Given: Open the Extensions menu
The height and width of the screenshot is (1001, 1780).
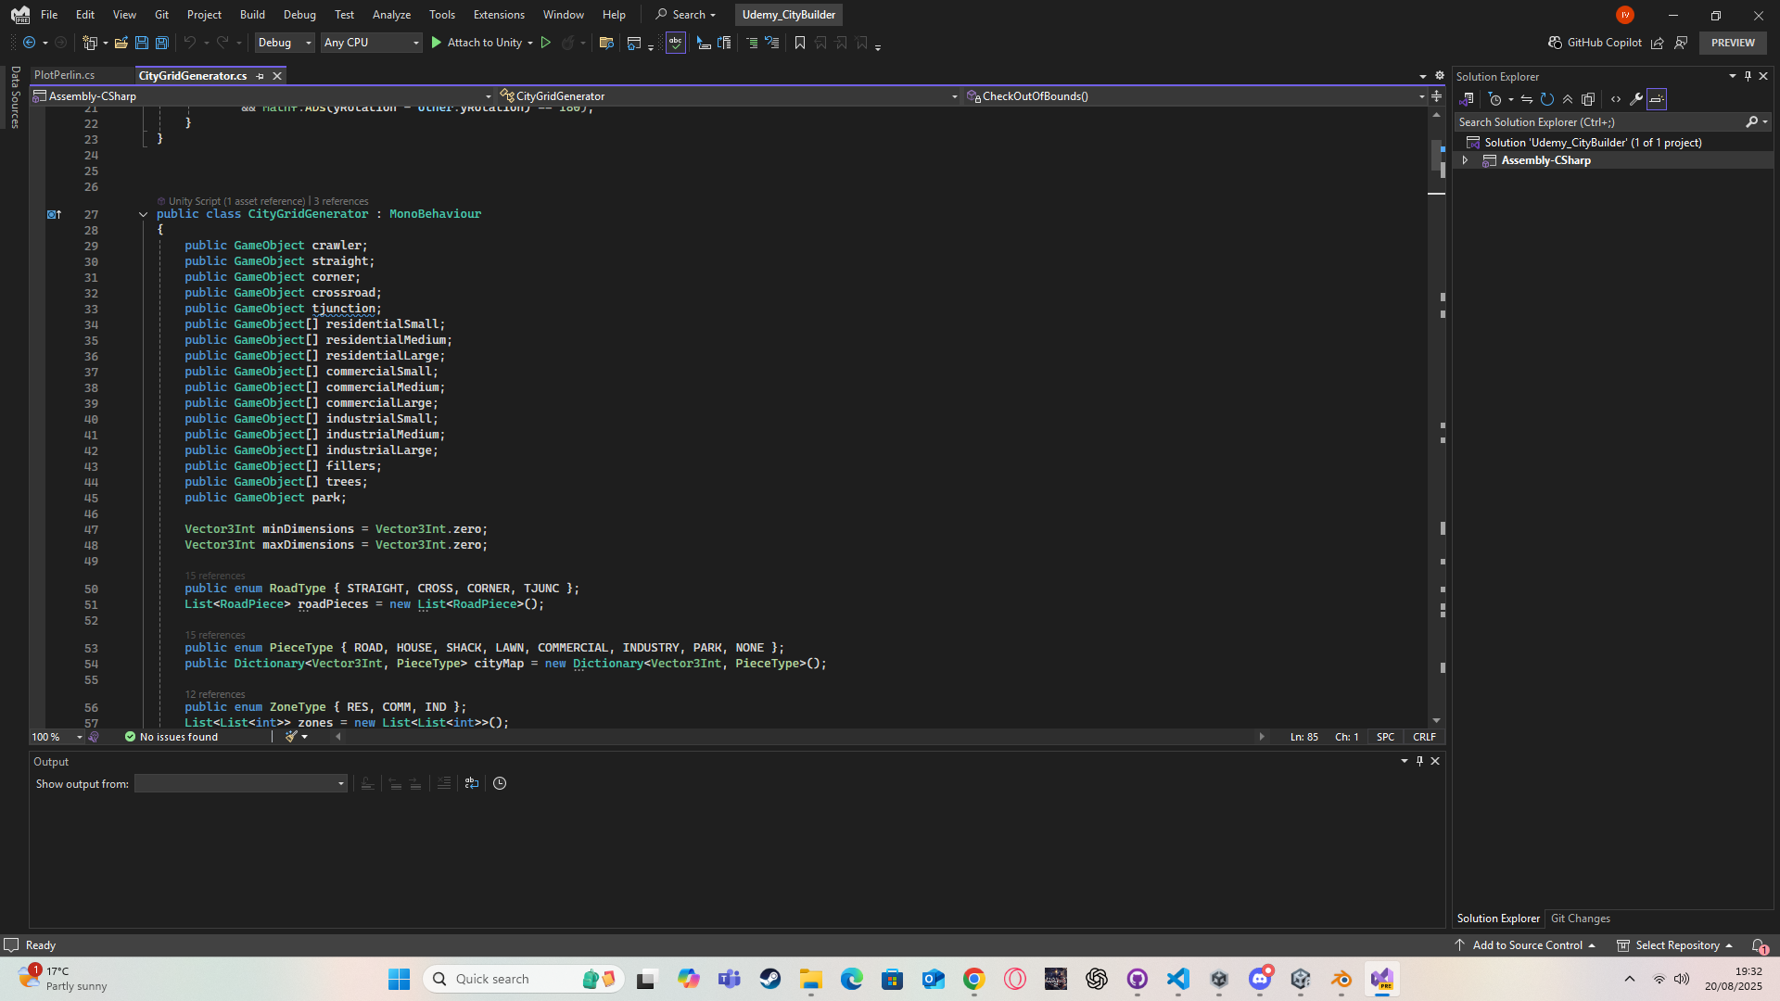Looking at the screenshot, I should click(x=499, y=15).
